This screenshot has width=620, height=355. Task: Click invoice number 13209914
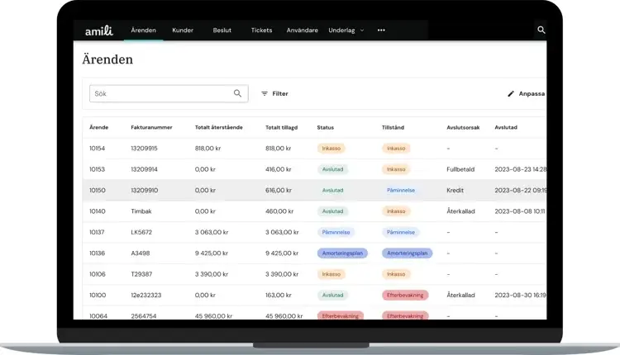(x=144, y=169)
